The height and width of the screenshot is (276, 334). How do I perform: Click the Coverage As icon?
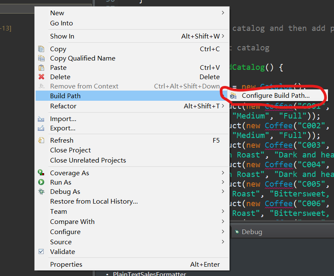click(41, 172)
